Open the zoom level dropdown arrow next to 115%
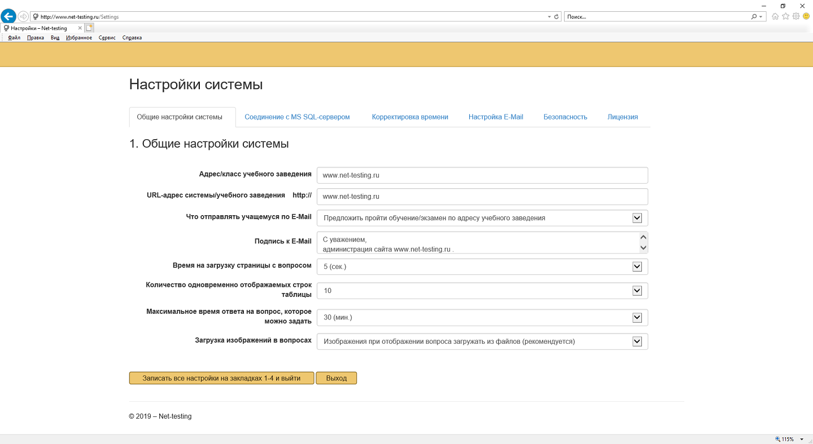 coord(802,439)
